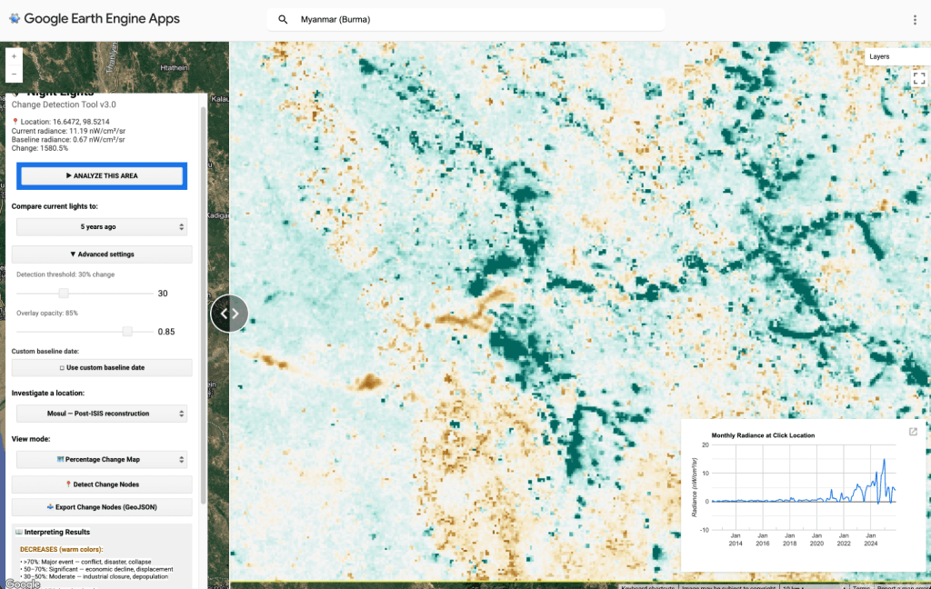Click the 'DECREASES (warm colors):' label
931x589 pixels.
tap(61, 549)
